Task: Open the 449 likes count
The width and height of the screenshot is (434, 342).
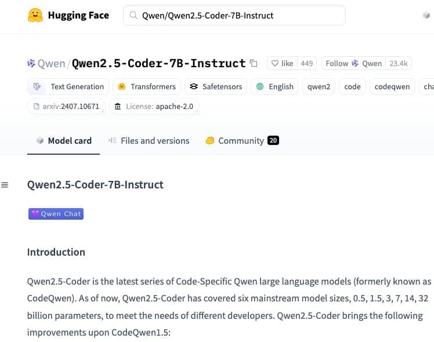Action: point(307,63)
